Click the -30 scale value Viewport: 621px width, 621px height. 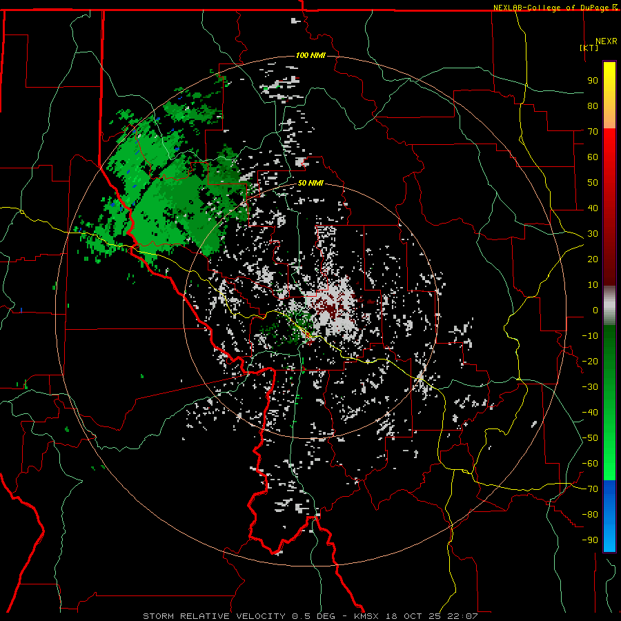tap(590, 387)
